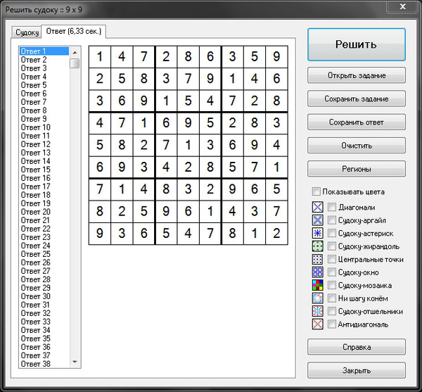The width and height of the screenshot is (422, 392).
Task: Select Ответ 20 in the list
Action: tap(44, 212)
